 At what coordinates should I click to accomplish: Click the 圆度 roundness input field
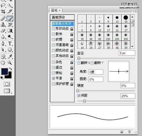click(96, 79)
